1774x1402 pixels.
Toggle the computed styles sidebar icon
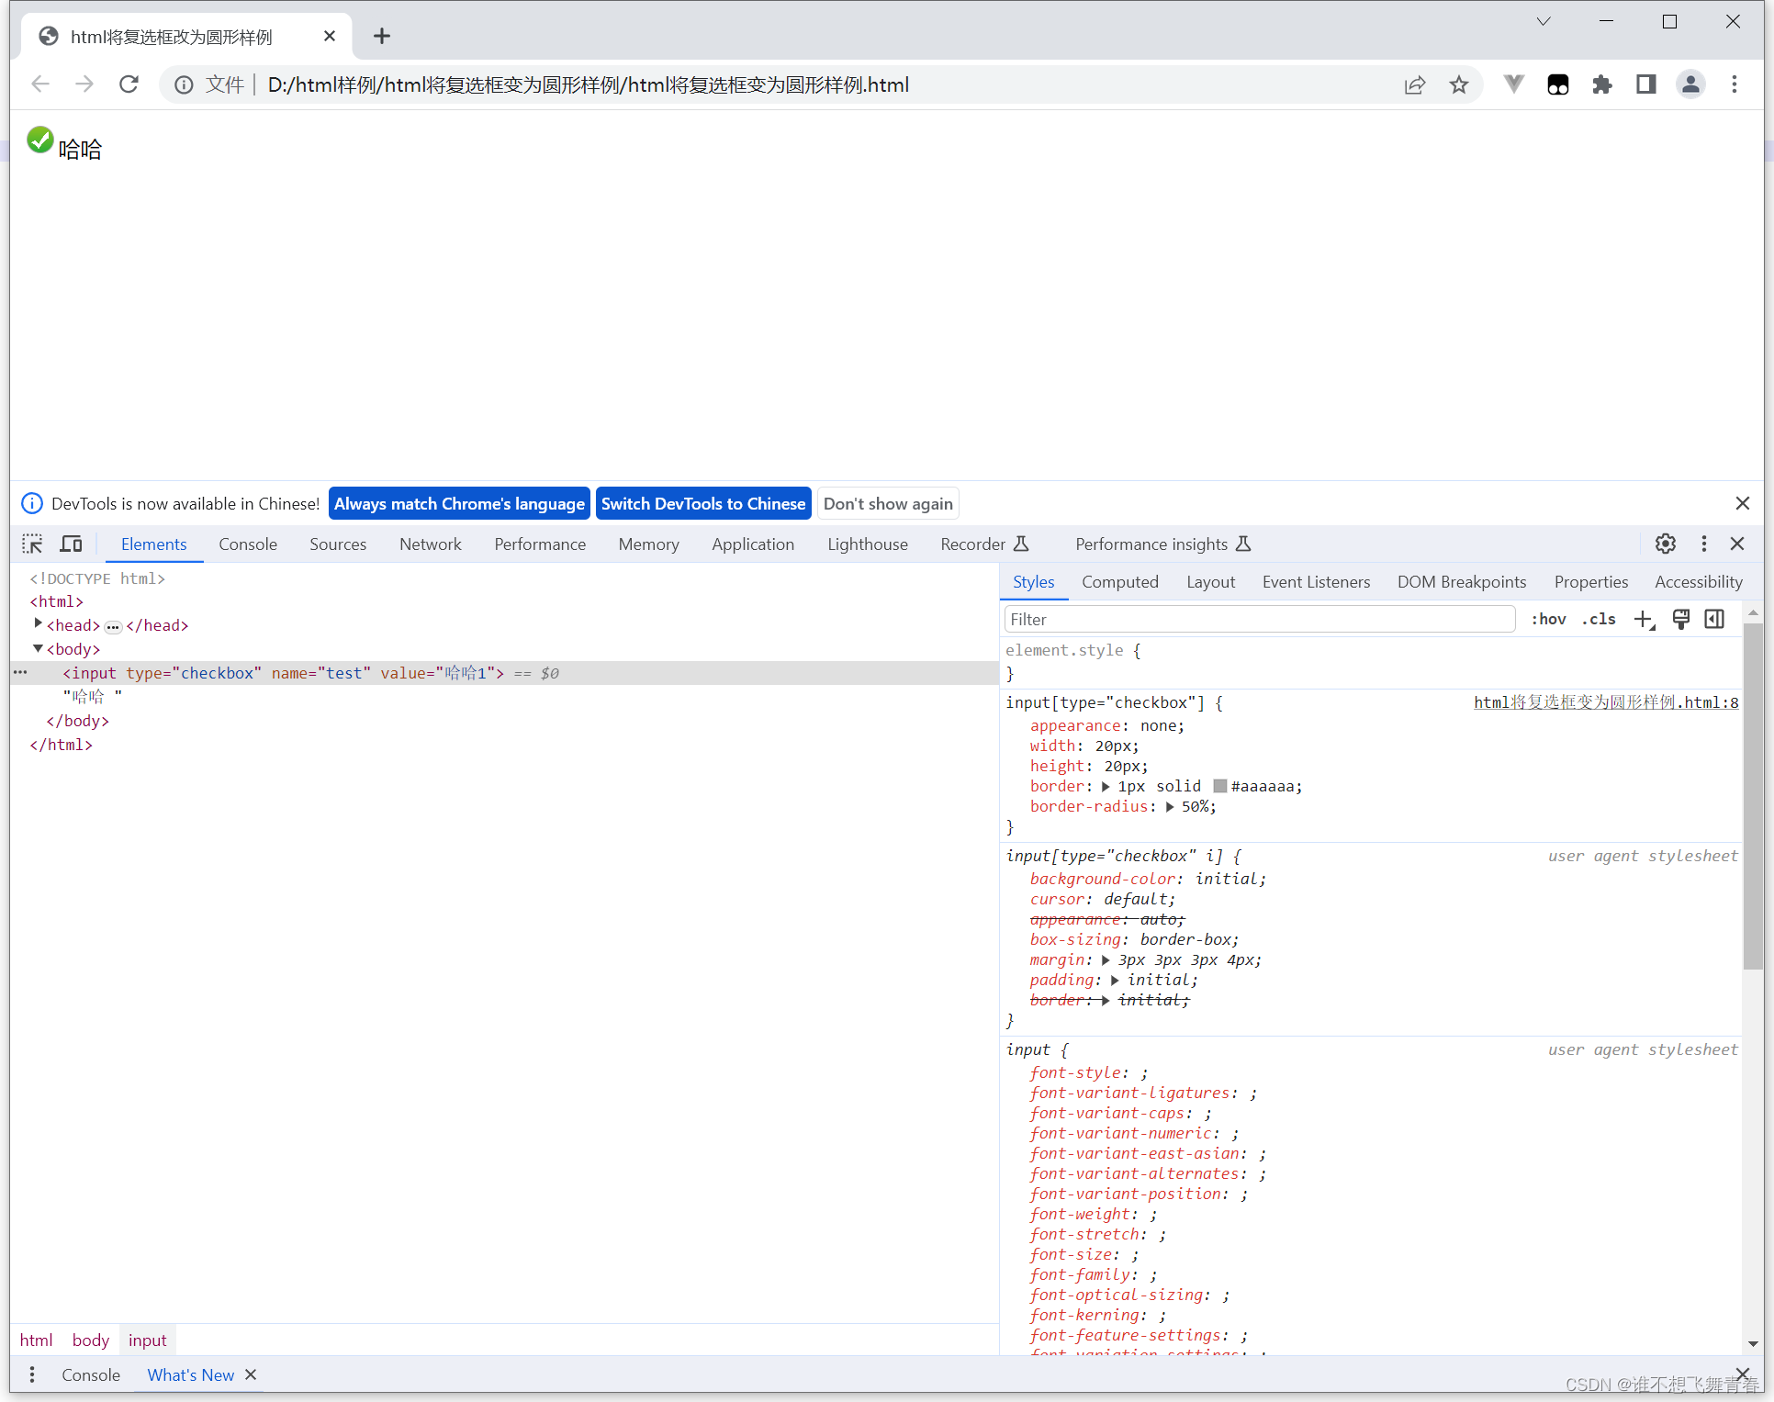(x=1714, y=619)
